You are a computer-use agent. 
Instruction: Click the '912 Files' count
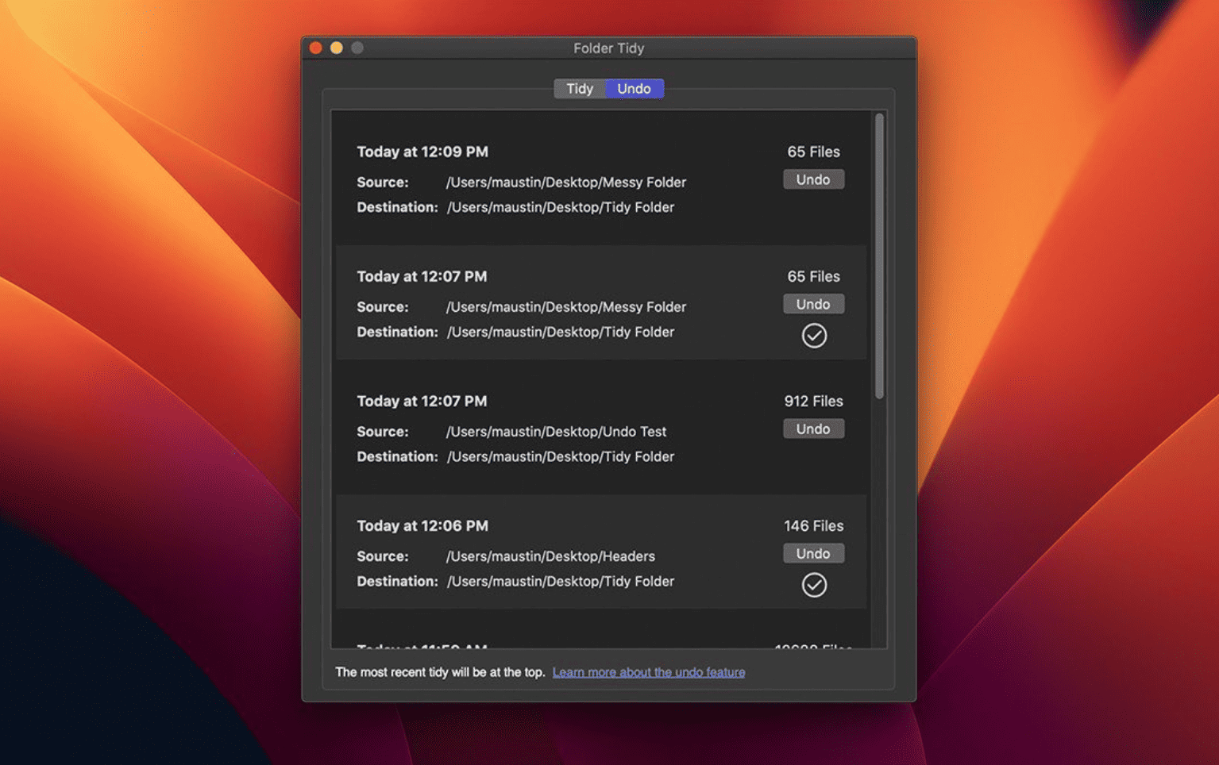tap(814, 401)
